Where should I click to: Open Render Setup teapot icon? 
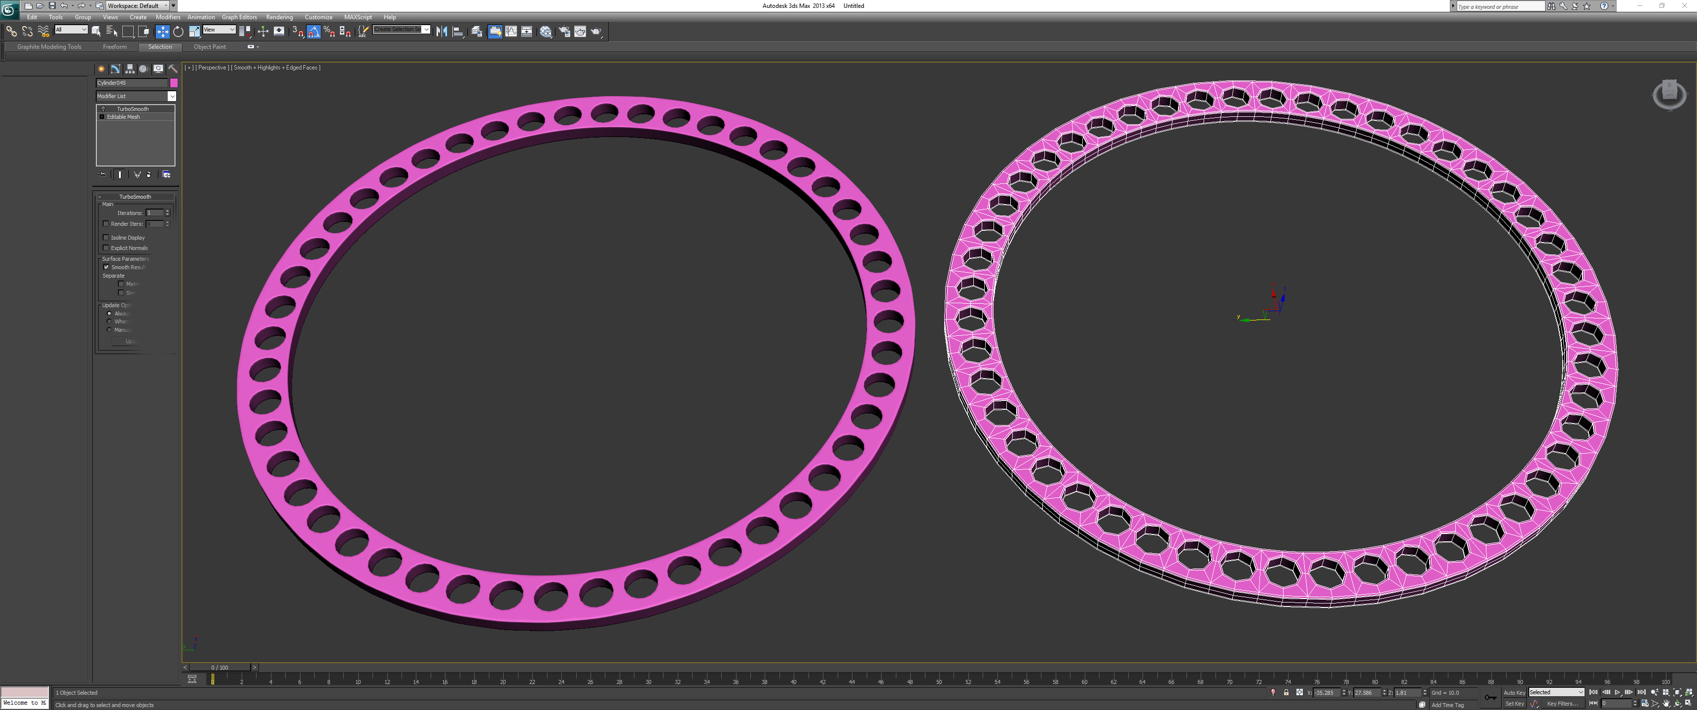point(564,32)
